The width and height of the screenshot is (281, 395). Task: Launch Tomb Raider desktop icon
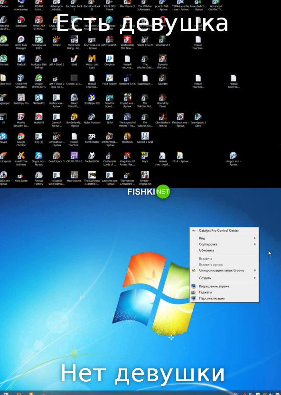[x=92, y=138]
